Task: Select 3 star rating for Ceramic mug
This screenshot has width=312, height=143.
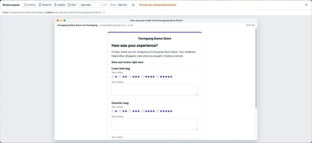Action: coord(130,111)
